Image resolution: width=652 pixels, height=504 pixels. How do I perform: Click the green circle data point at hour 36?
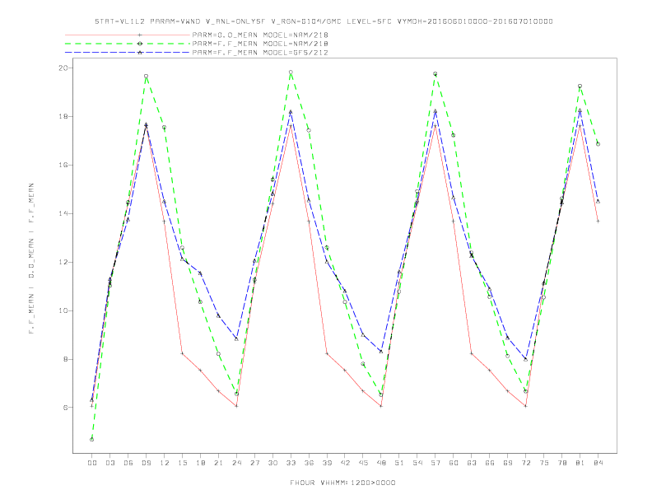coord(309,131)
